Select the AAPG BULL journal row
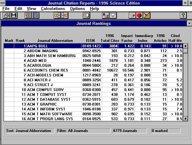Viewport: 192px width, 145px height. (93, 46)
